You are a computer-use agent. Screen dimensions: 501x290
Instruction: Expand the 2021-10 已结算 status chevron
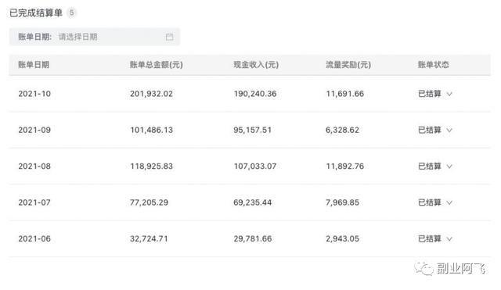tap(449, 94)
